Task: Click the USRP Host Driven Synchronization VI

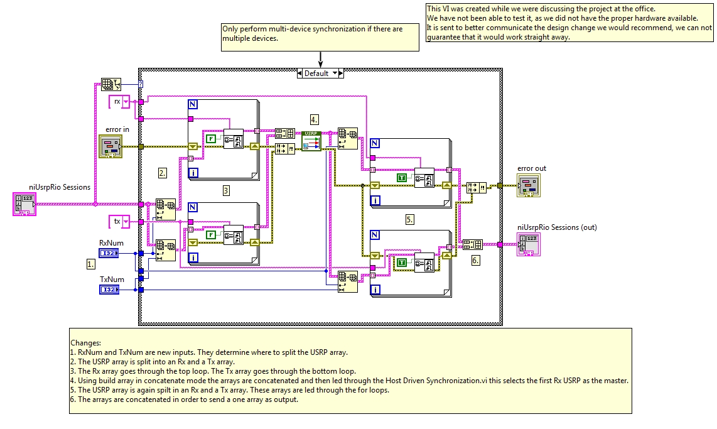Action: [x=311, y=141]
